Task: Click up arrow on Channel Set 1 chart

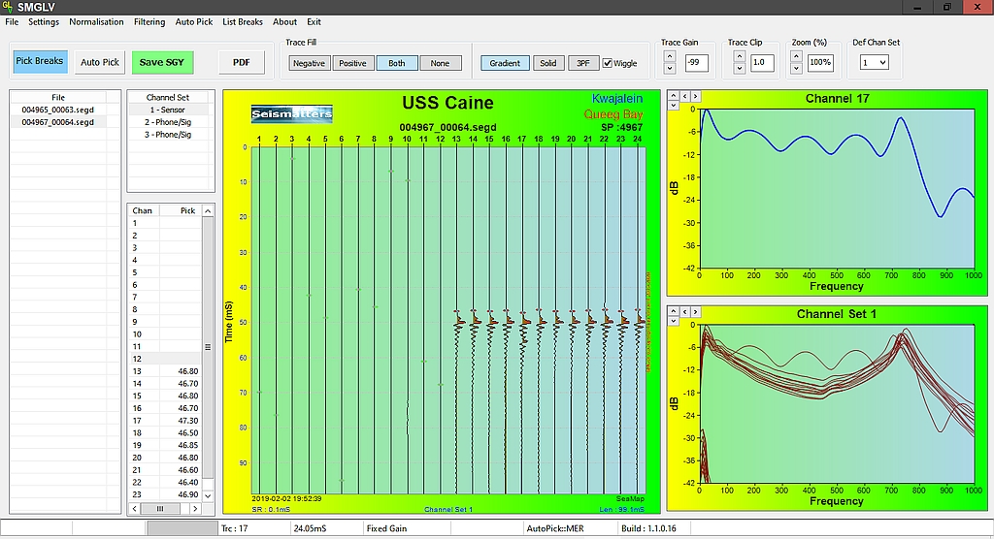Action: point(674,311)
